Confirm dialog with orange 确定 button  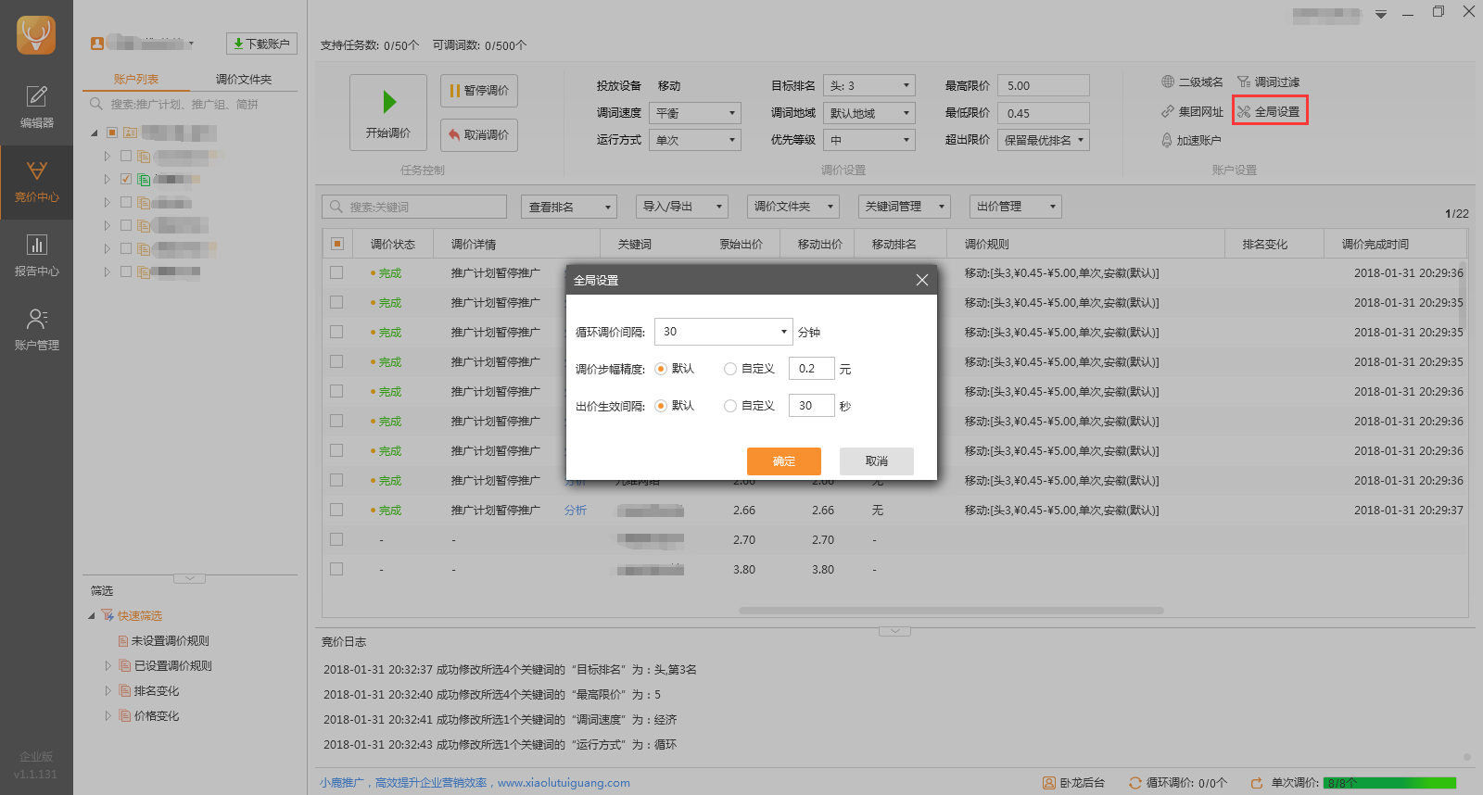click(x=784, y=461)
